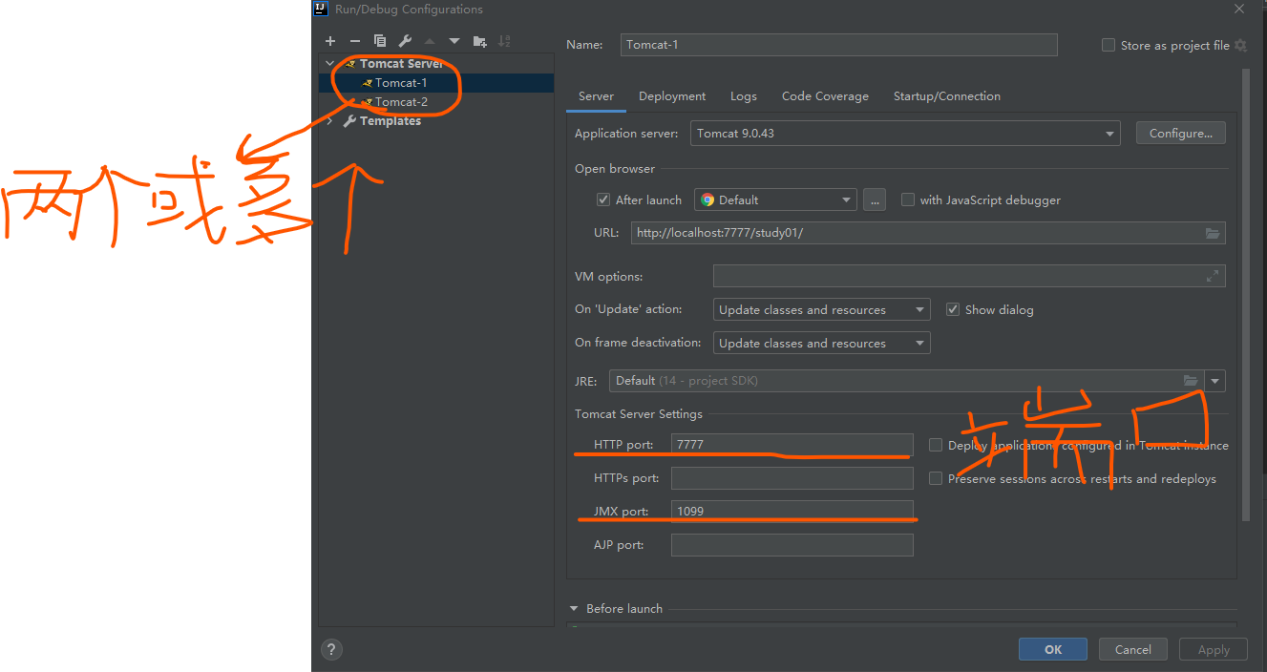Image resolution: width=1267 pixels, height=672 pixels.
Task: Expand the Templates tree node
Action: (330, 121)
